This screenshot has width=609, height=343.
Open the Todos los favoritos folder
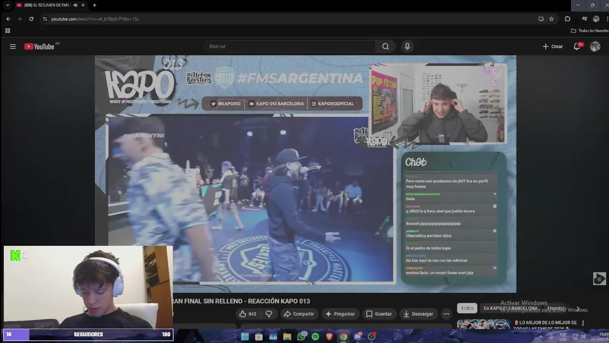coord(589,30)
